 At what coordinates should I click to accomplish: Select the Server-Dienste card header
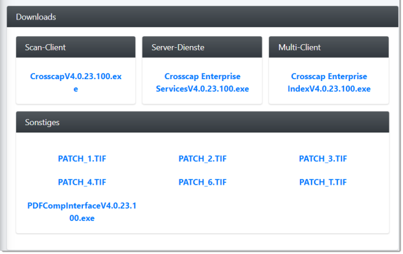tap(202, 47)
